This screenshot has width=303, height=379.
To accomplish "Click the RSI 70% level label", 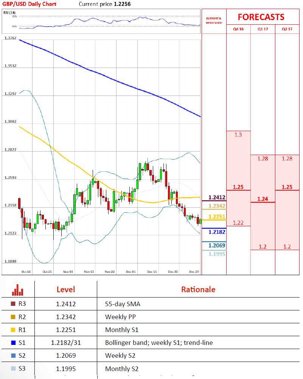I will click(x=14, y=16).
